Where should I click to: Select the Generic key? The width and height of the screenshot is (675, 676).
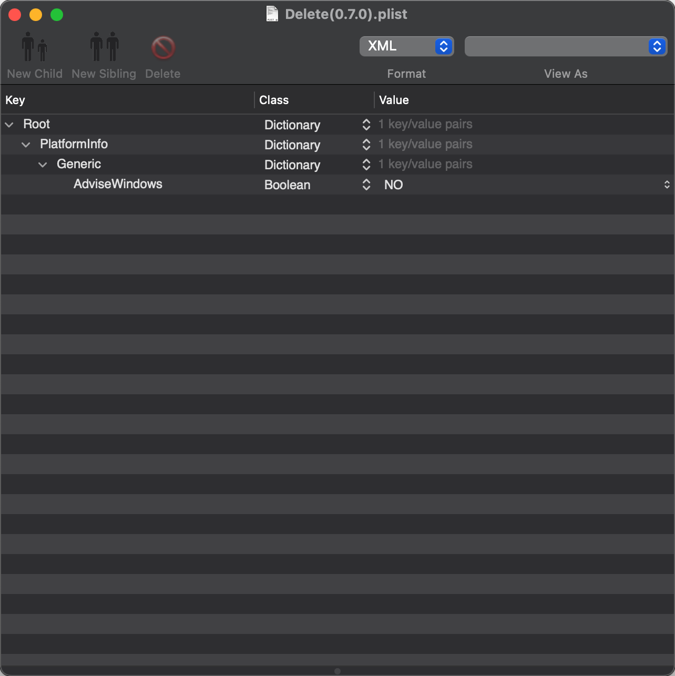click(79, 164)
